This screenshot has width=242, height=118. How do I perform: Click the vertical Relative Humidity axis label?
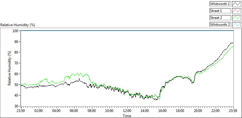[x=10, y=68]
